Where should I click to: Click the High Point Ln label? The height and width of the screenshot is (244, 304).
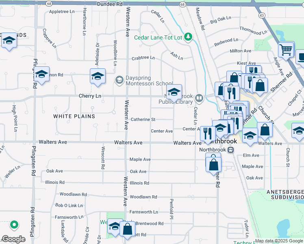coord(15,118)
